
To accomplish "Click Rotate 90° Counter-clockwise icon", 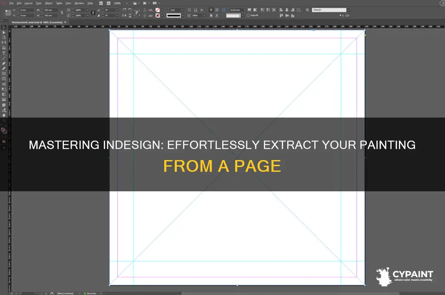I will pyautogui.click(x=130, y=10).
